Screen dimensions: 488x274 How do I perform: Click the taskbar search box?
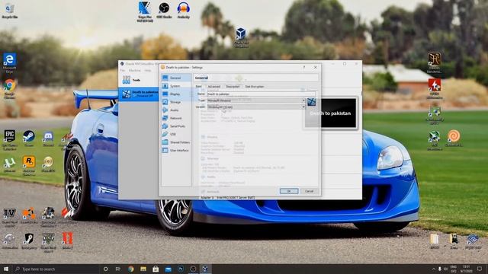[56, 269]
